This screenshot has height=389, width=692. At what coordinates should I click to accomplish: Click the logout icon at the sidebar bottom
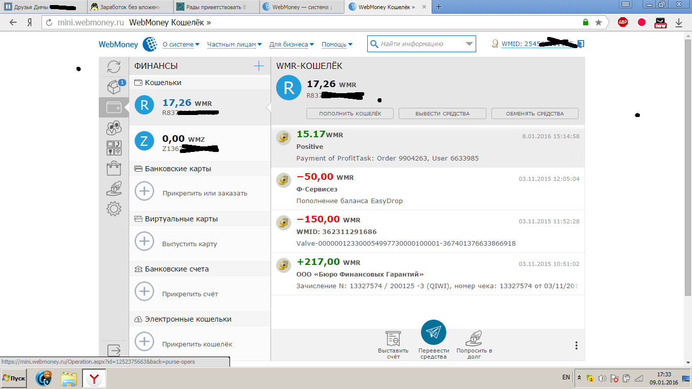114,350
